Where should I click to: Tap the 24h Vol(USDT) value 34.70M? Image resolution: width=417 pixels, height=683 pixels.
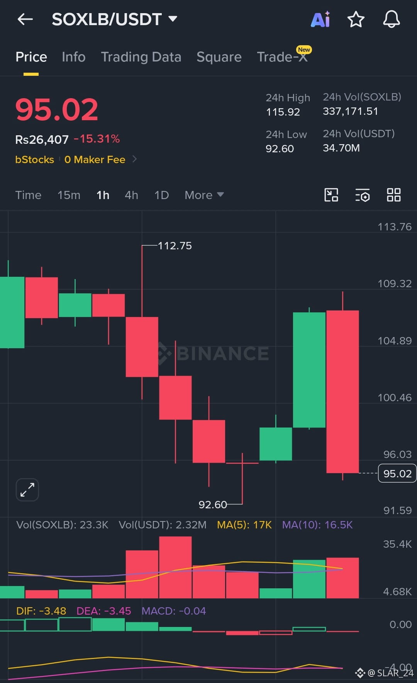341,148
